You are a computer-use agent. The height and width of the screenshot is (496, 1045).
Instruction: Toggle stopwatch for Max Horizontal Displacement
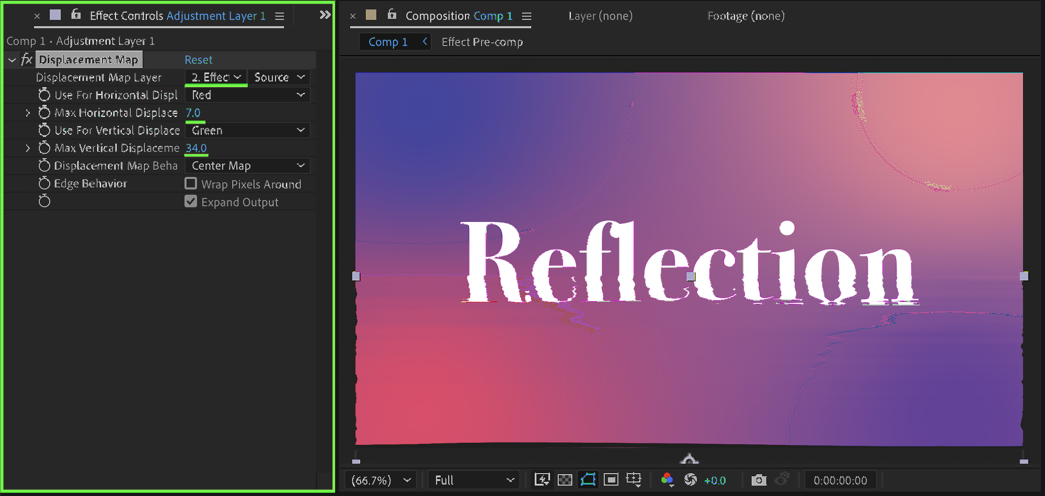tap(44, 113)
